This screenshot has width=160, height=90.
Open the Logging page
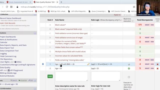click(3, 53)
